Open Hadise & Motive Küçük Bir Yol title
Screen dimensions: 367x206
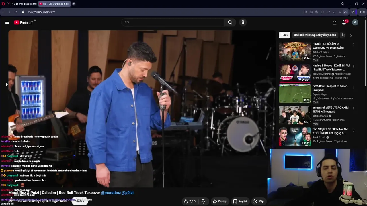(331, 68)
